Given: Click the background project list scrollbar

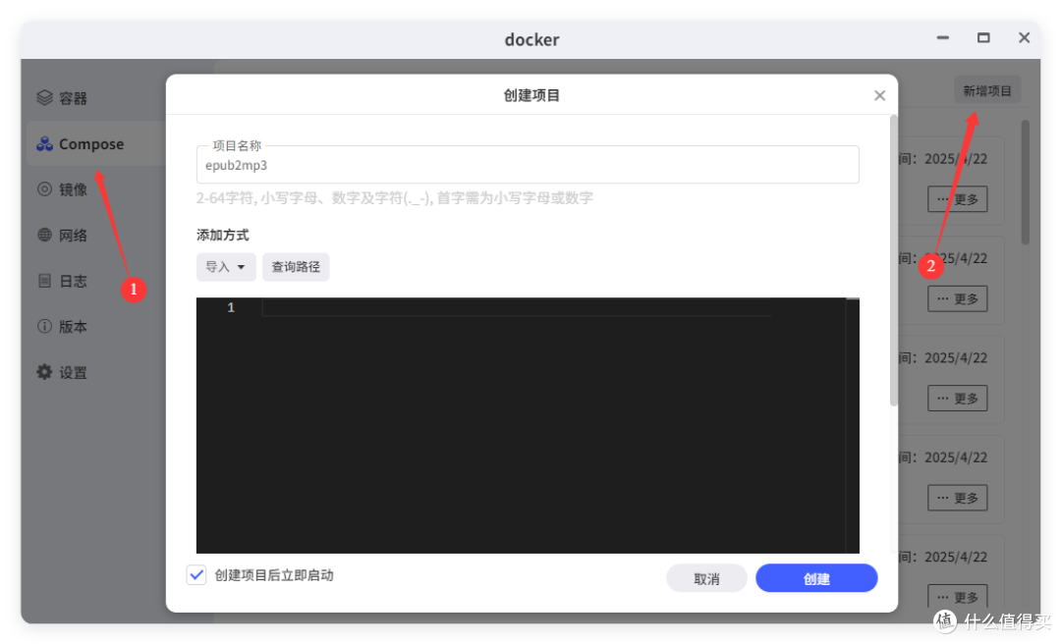Looking at the screenshot, I should pos(1025,183).
